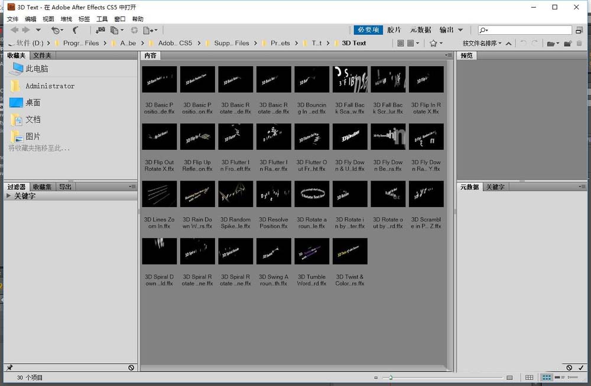Image resolution: width=591 pixels, height=386 pixels.
Task: Switch to compact mode icon beside search
Action: (x=579, y=30)
